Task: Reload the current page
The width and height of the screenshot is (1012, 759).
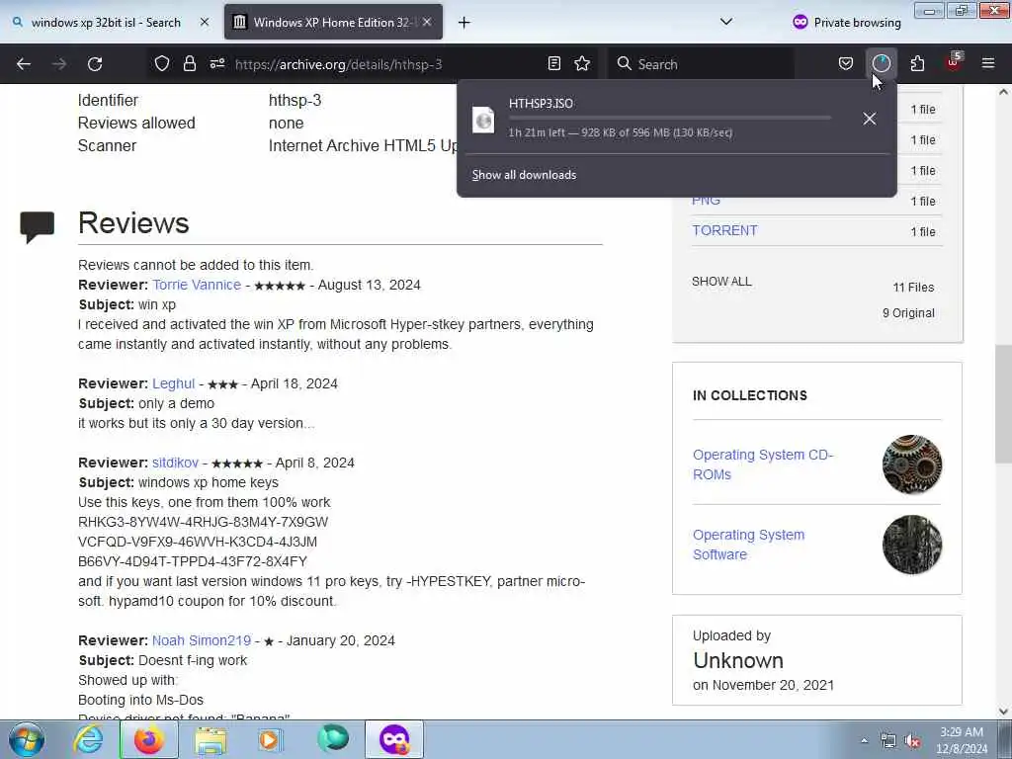Action: click(x=95, y=64)
